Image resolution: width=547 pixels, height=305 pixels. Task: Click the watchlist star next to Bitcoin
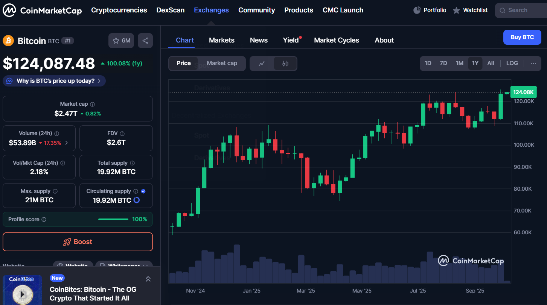pyautogui.click(x=116, y=40)
